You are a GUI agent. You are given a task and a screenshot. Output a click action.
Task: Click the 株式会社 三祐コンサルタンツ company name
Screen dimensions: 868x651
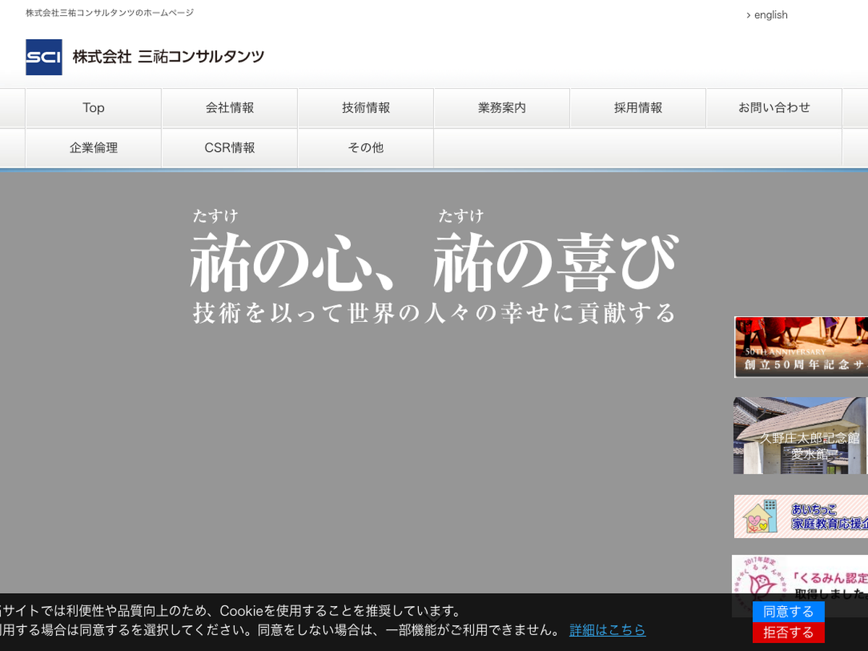point(169,57)
